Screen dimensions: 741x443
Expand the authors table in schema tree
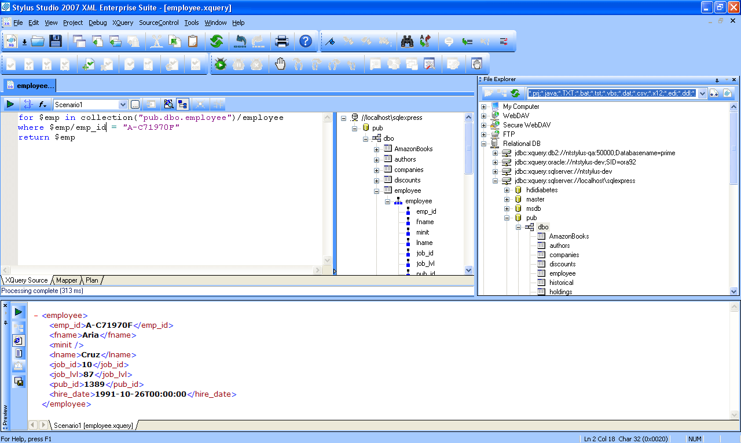click(x=376, y=159)
